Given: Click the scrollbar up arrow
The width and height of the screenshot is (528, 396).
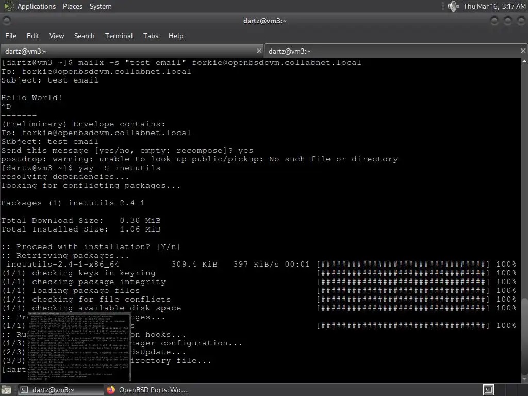Looking at the screenshot, I should (524, 61).
